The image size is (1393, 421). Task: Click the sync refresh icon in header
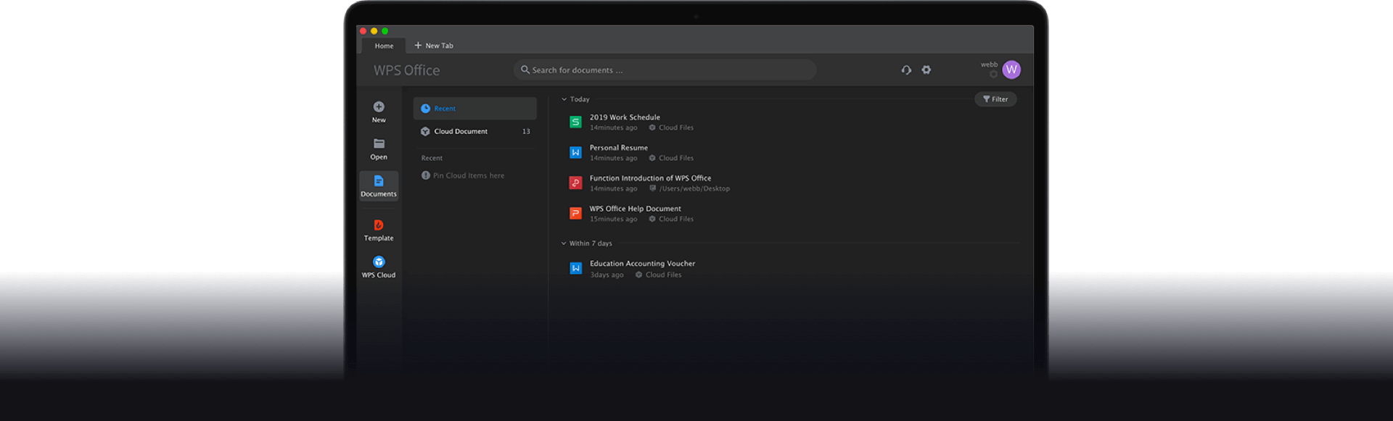point(906,70)
